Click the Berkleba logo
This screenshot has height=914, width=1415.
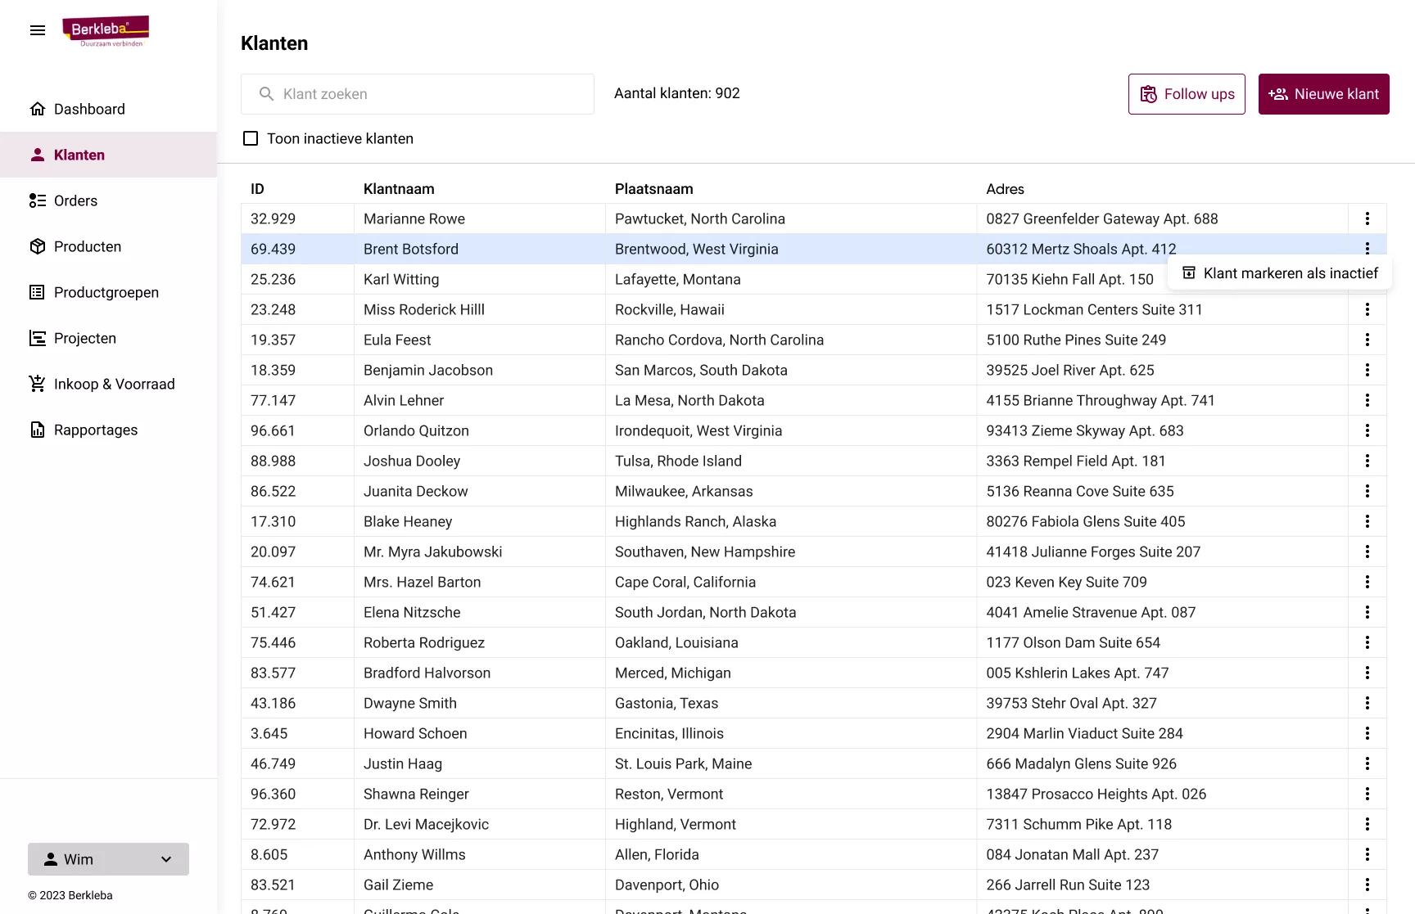tap(106, 31)
